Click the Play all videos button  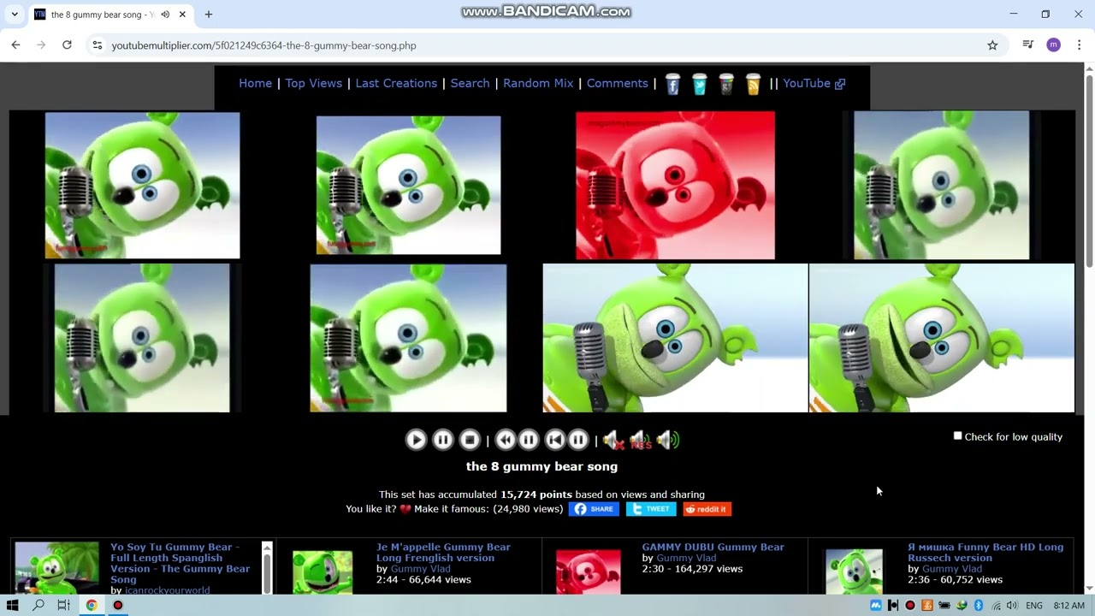pos(416,440)
